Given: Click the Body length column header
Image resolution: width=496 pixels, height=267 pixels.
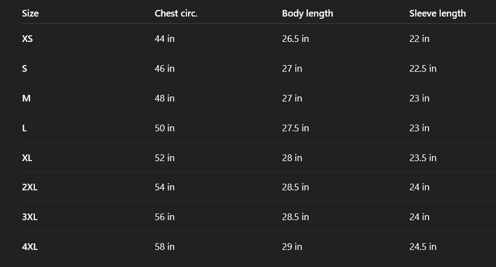Looking at the screenshot, I should point(307,13).
